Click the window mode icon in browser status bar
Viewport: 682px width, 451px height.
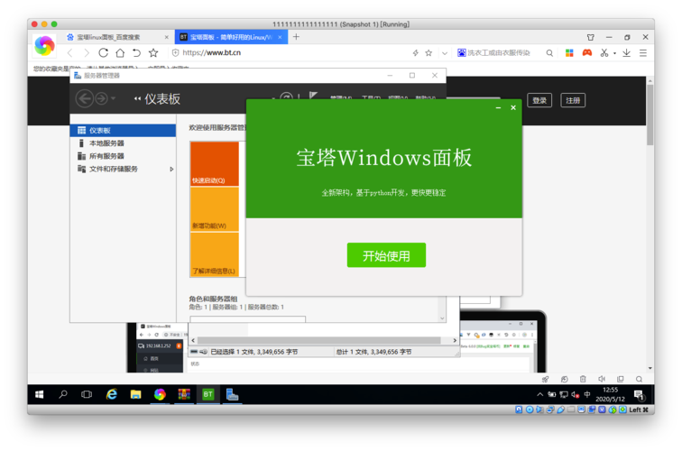[621, 379]
